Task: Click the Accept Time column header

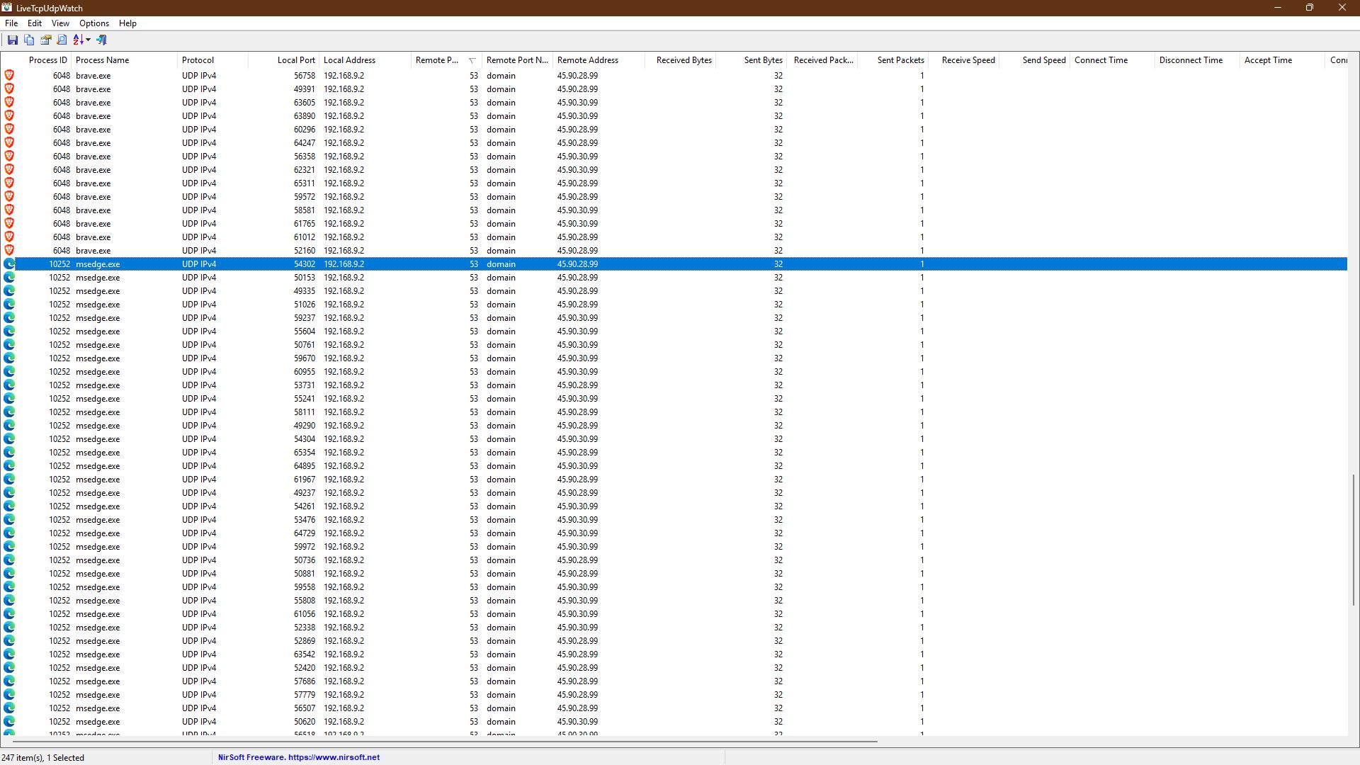Action: coord(1282,60)
